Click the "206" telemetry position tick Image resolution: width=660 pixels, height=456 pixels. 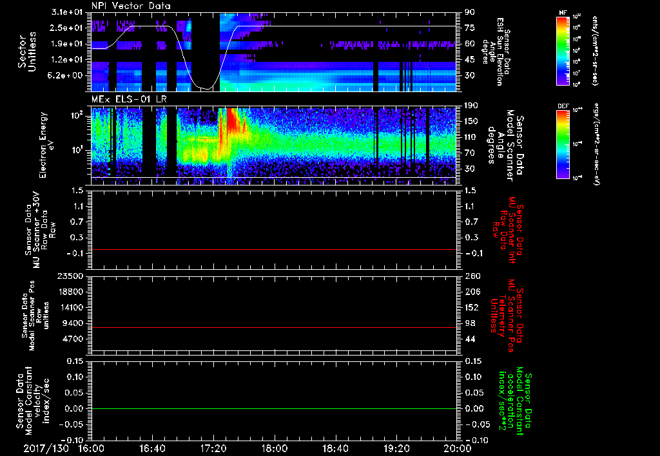pyautogui.click(x=471, y=292)
